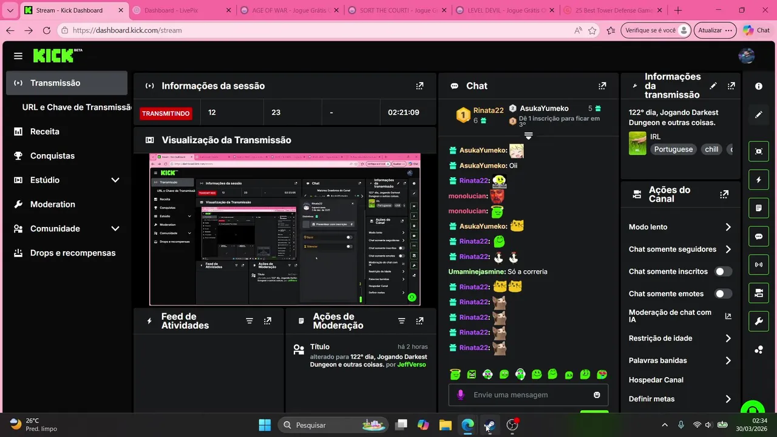Pop out the Informações da sessão panel
Screen dimensions: 777x437
tap(419, 86)
